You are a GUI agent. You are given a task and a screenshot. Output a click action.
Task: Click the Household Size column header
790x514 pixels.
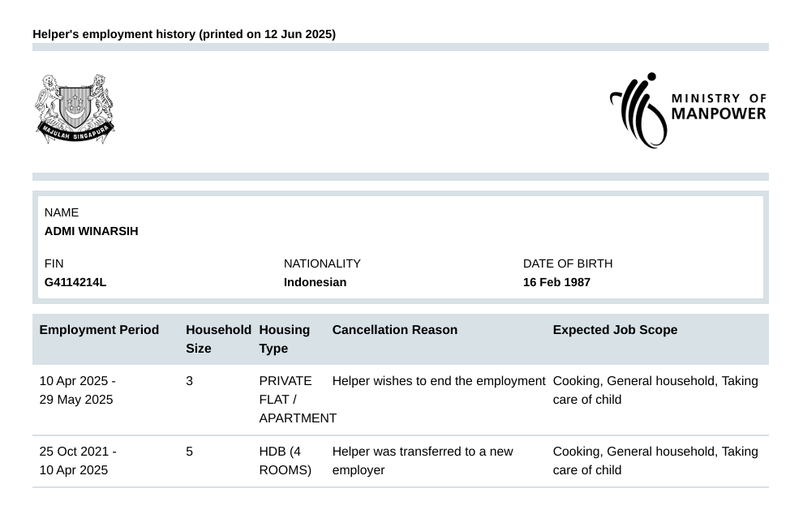[x=218, y=340]
